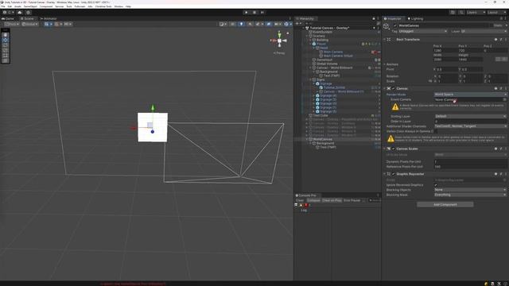Viewport: 509px width, 286px height.
Task: Click the Clear button in Console
Action: [x=300, y=200]
